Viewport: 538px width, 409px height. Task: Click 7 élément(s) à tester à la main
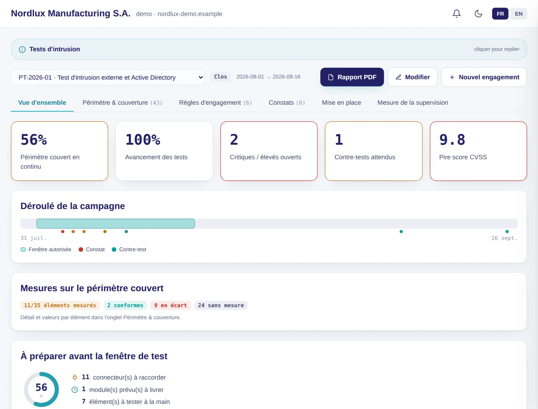[x=126, y=402]
